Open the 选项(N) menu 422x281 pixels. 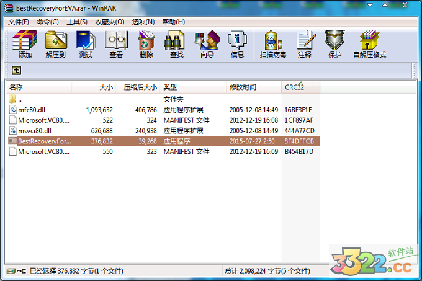(x=143, y=22)
